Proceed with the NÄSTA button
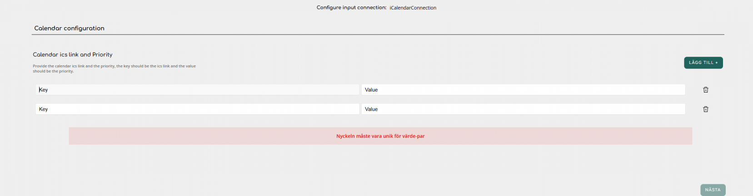The height and width of the screenshot is (196, 753). tap(713, 190)
